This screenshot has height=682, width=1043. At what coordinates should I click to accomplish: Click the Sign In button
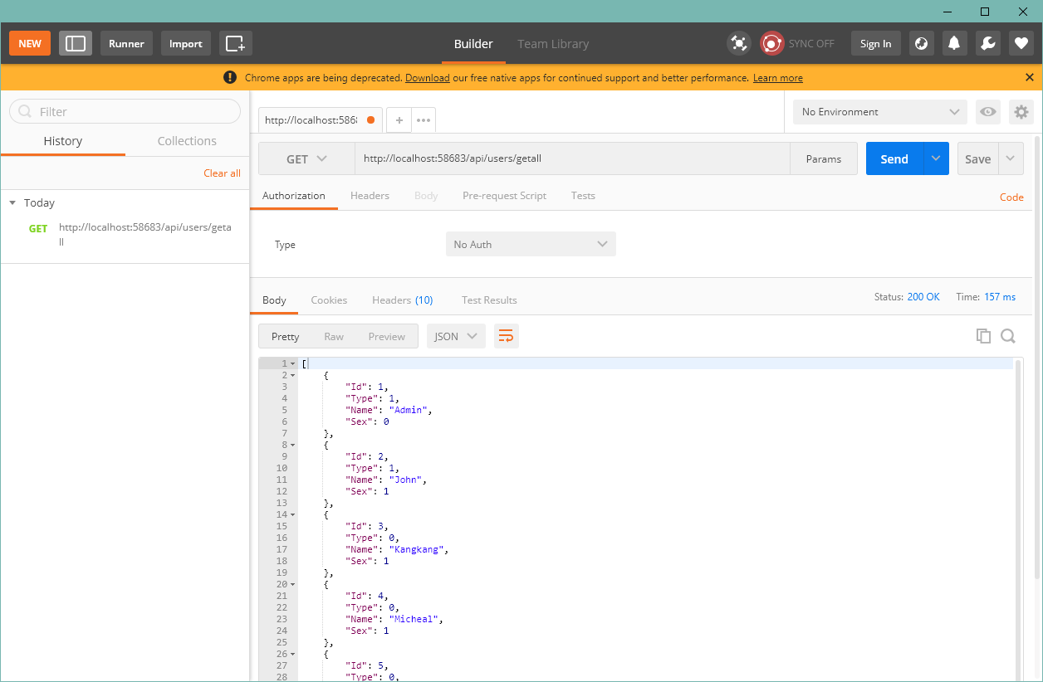[875, 44]
